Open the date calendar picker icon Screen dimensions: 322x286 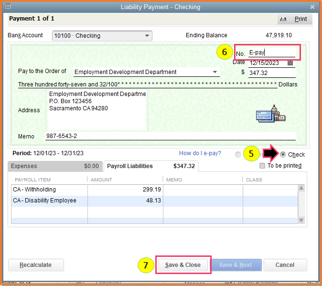[x=290, y=63]
